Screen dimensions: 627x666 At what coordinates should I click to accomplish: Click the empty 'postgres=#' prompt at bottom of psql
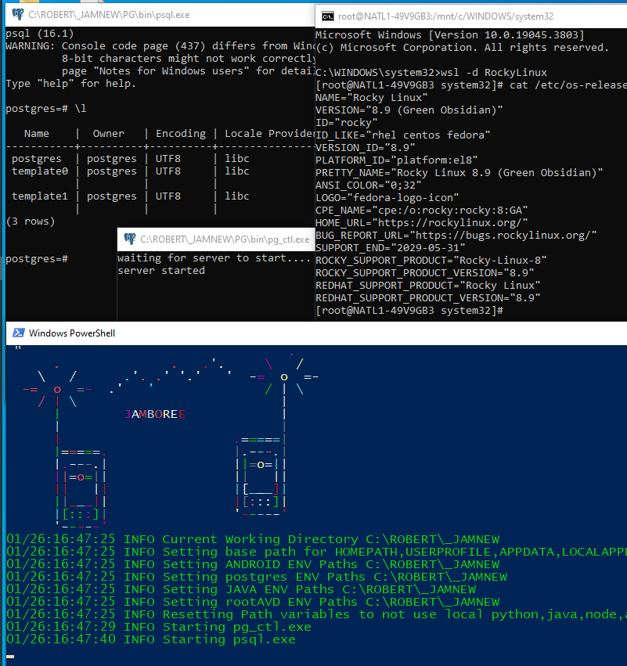(37, 259)
